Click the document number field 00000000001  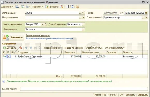(111, 13)
